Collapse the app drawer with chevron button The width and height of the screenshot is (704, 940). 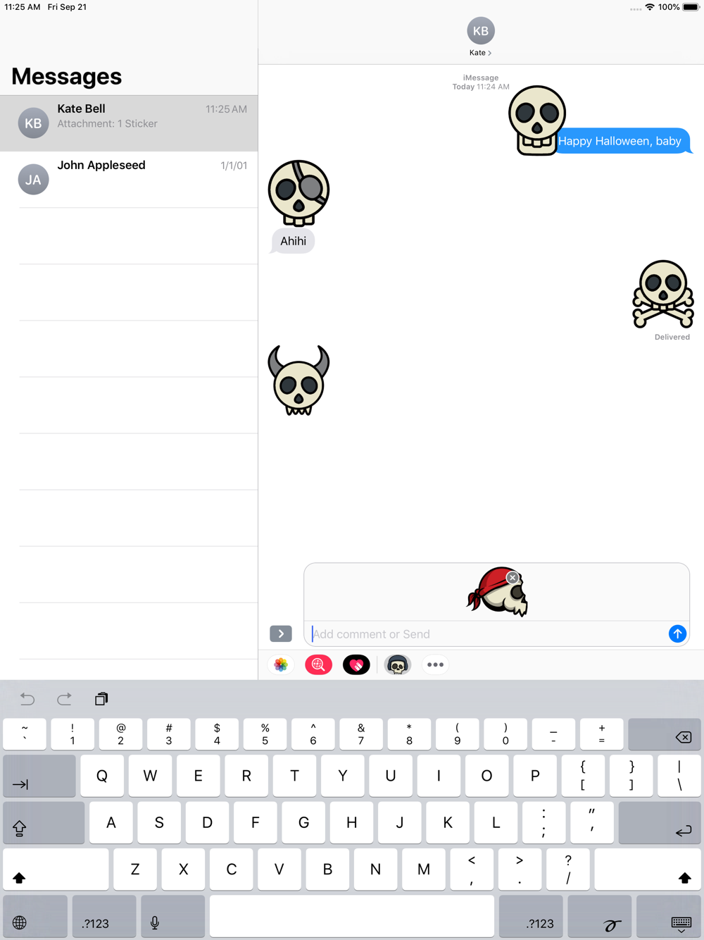click(281, 633)
